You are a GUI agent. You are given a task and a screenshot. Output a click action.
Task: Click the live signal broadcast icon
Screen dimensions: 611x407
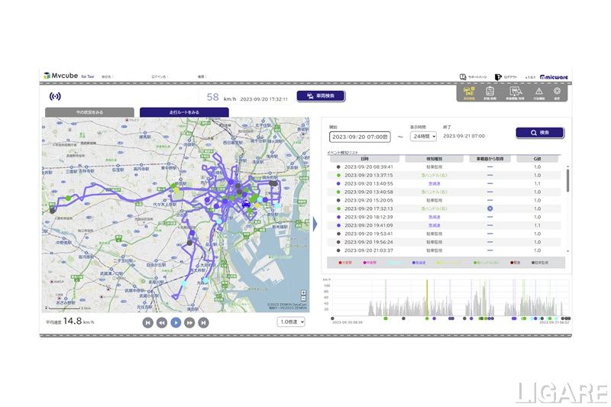tap(54, 97)
